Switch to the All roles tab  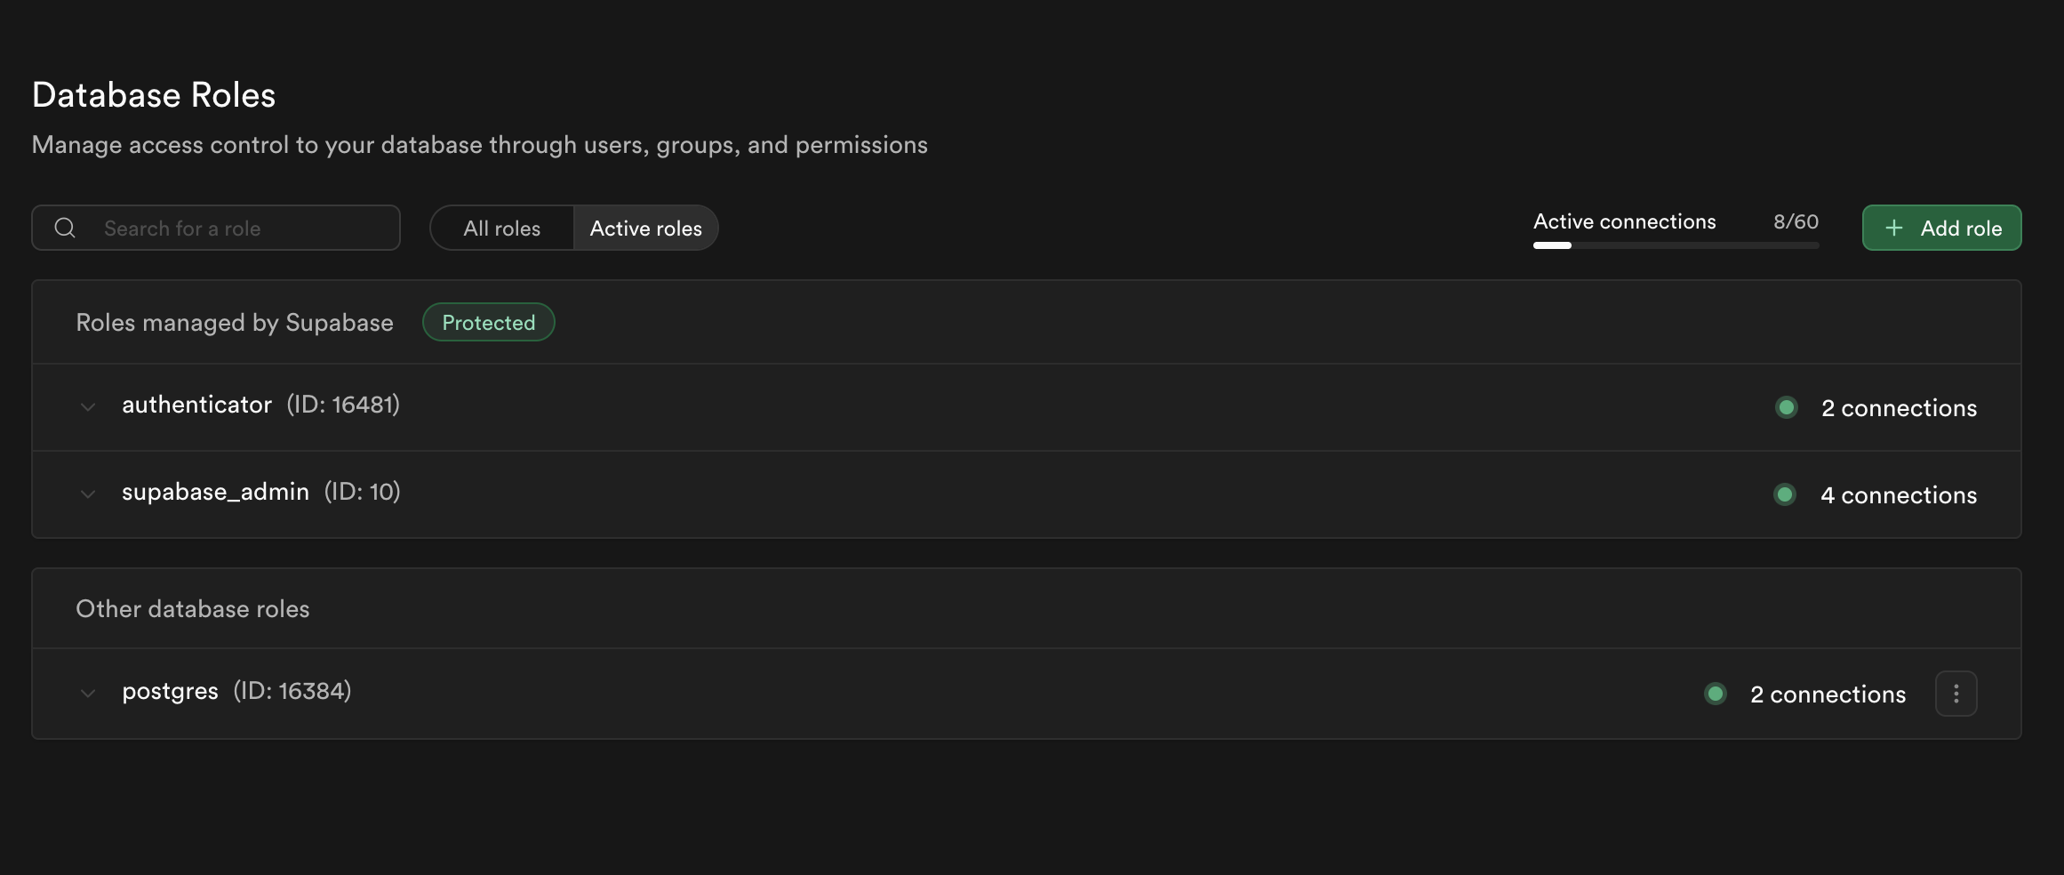tap(502, 229)
